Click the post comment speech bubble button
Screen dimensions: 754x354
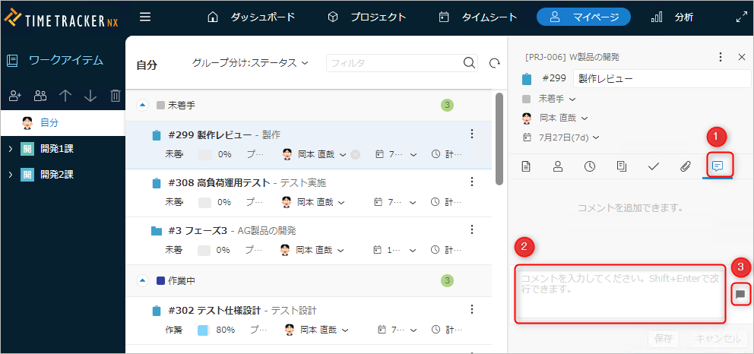pos(740,294)
